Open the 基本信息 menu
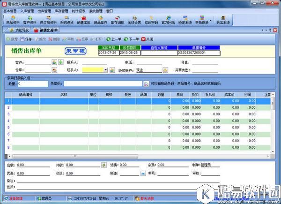The image size is (281, 204). 10,11
